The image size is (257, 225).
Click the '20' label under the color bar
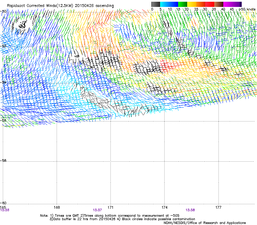pyautogui.click(x=187, y=9)
